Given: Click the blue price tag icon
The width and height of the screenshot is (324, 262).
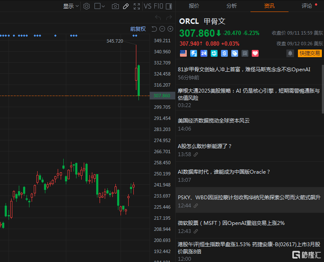Looking at the screenshot, I should pos(235,53).
